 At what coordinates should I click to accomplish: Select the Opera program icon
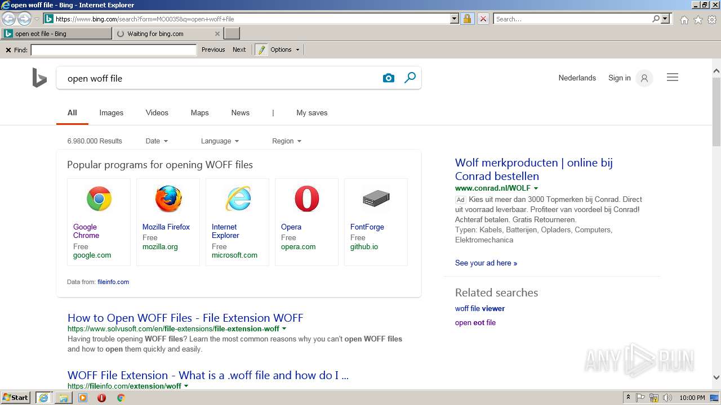307,199
